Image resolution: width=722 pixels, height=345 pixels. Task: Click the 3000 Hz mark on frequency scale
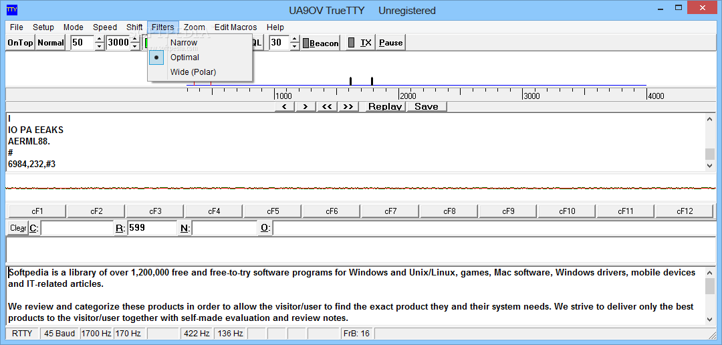click(x=531, y=96)
